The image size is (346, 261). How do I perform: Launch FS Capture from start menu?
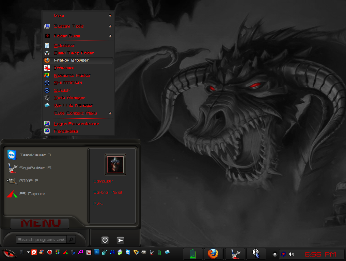[x=32, y=194]
